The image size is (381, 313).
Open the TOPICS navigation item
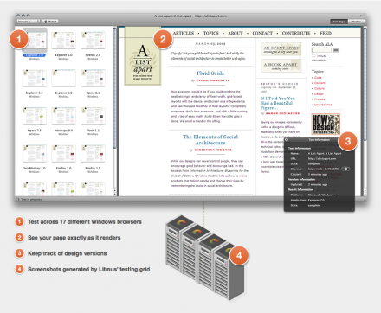pyautogui.click(x=211, y=33)
